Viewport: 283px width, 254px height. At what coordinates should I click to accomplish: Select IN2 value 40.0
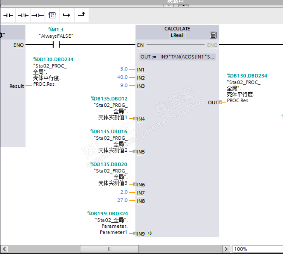point(122,77)
